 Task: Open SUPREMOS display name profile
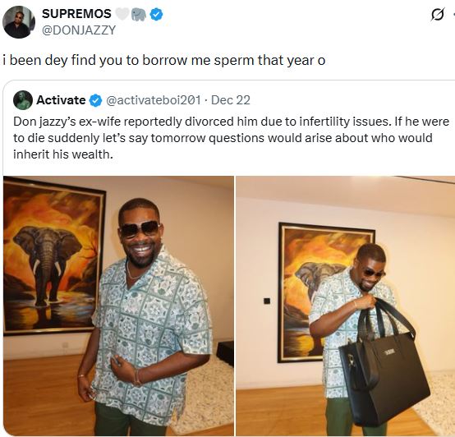pos(76,14)
